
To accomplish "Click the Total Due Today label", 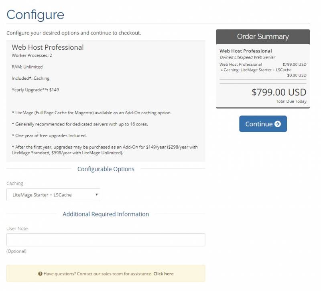I will pyautogui.click(x=291, y=101).
